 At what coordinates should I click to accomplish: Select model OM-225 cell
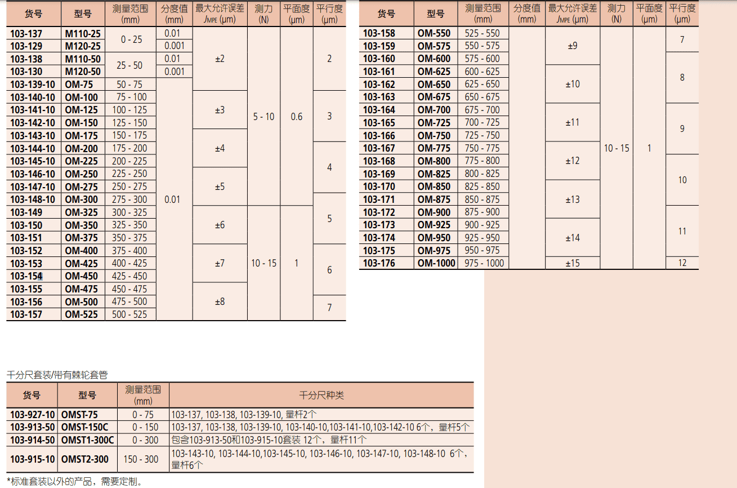[81, 161]
